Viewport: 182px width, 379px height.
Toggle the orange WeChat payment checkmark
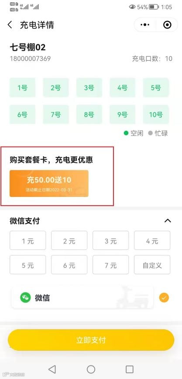pos(164,298)
